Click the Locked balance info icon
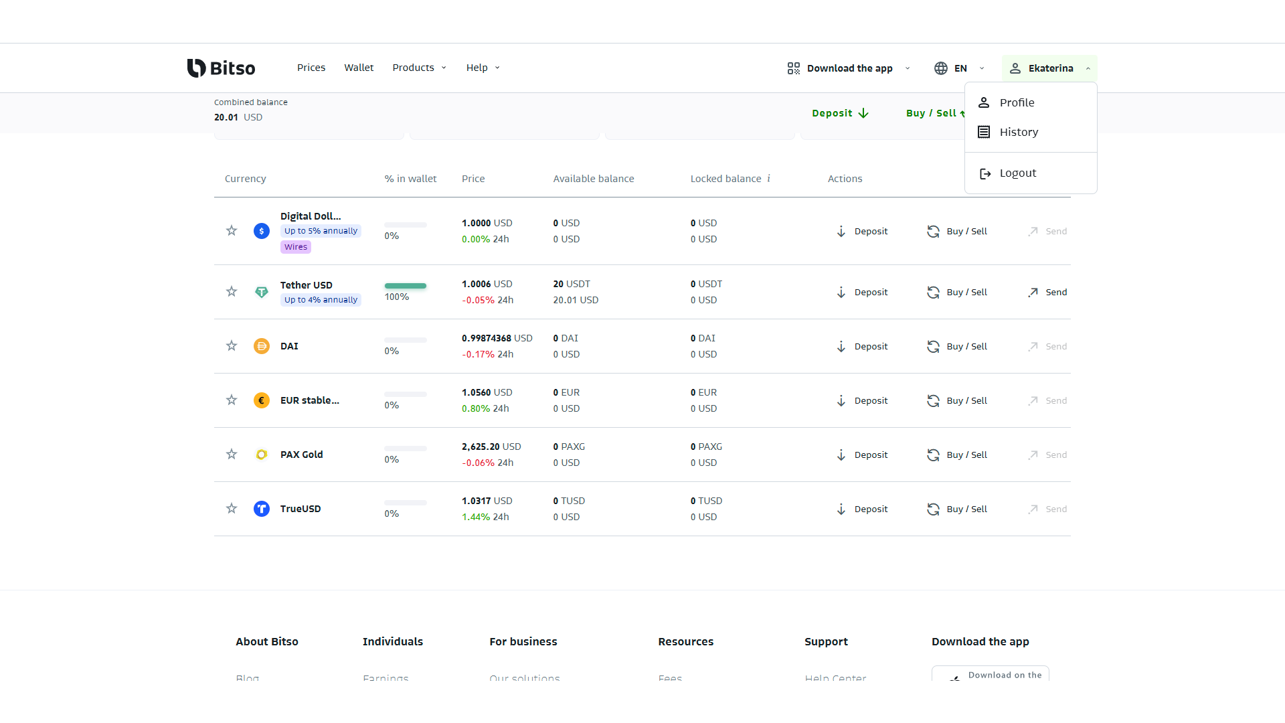The image size is (1285, 723). (769, 179)
